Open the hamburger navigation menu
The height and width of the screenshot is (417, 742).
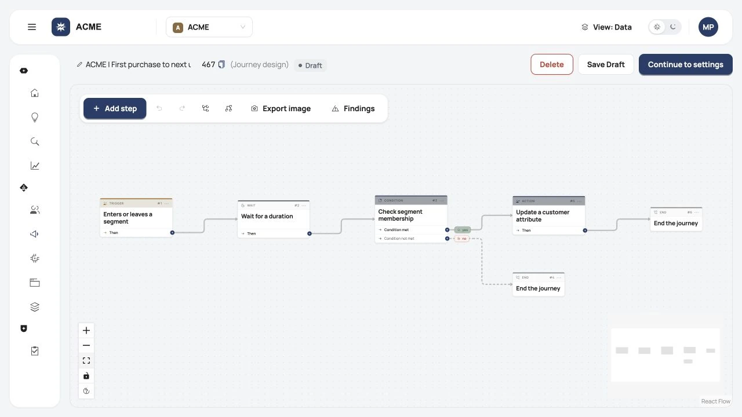tap(32, 27)
